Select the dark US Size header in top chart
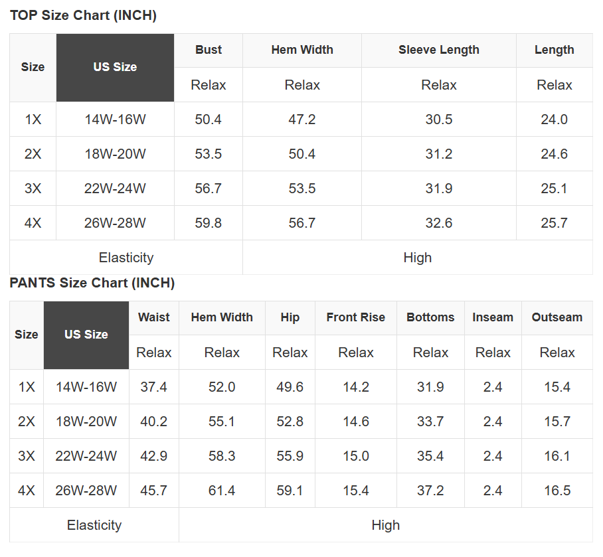This screenshot has height=557, width=603. point(115,67)
